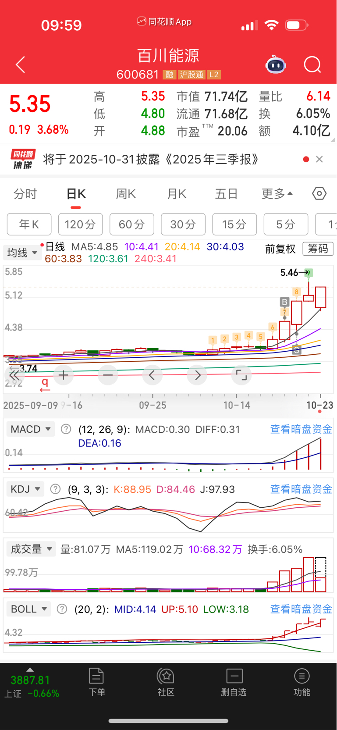Tap the 市值 71.74亿 value
This screenshot has width=337, height=730.
226,96
